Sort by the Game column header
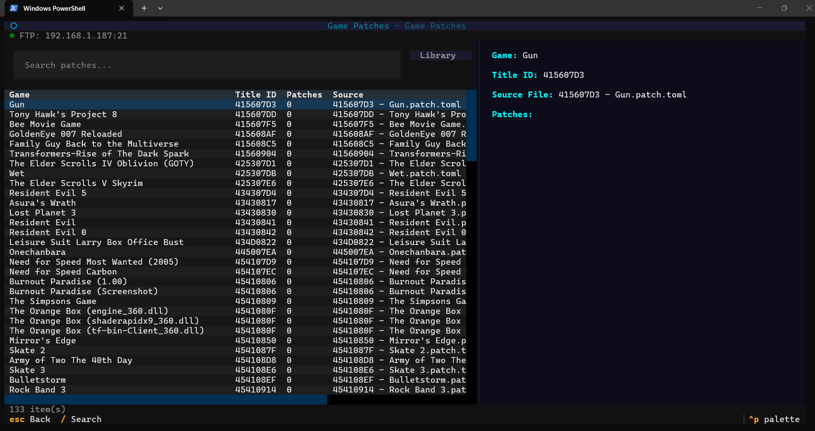Screen dimensions: 815x431 pos(20,94)
